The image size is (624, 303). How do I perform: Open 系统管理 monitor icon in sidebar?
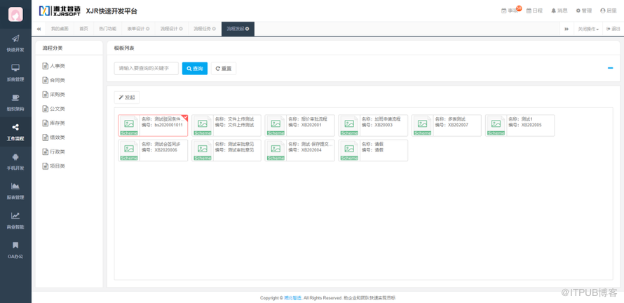[15, 68]
